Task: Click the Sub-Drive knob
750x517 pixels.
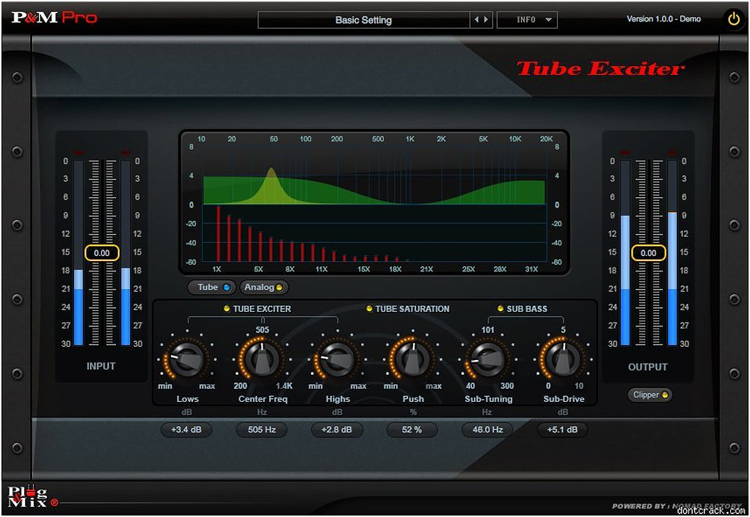Action: (563, 359)
